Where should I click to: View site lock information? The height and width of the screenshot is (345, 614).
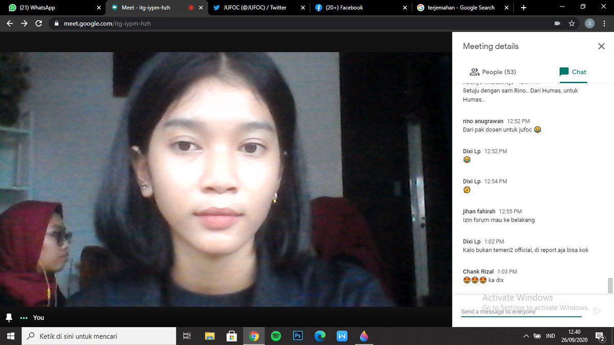point(56,24)
